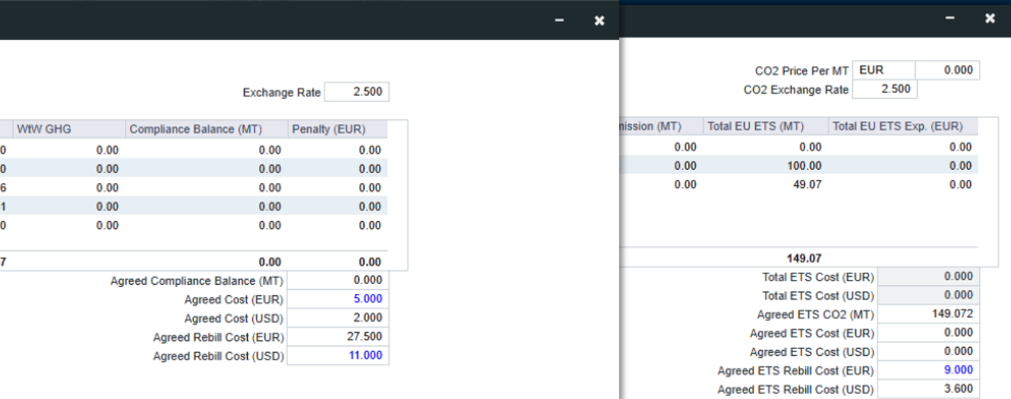Close the left compliance window

pyautogui.click(x=599, y=20)
